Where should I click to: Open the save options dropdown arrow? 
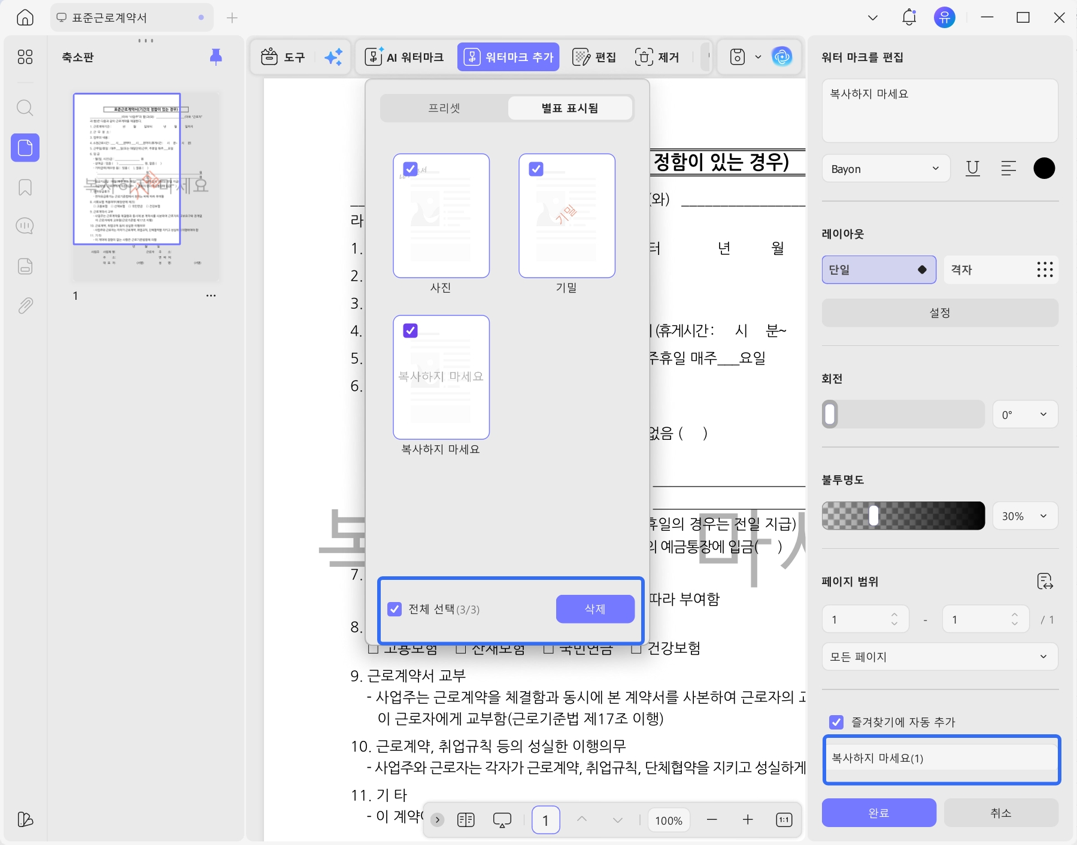pos(758,57)
